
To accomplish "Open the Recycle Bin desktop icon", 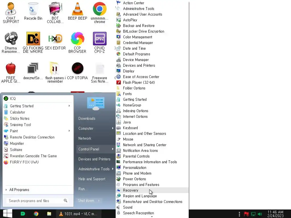I will coord(33,11).
